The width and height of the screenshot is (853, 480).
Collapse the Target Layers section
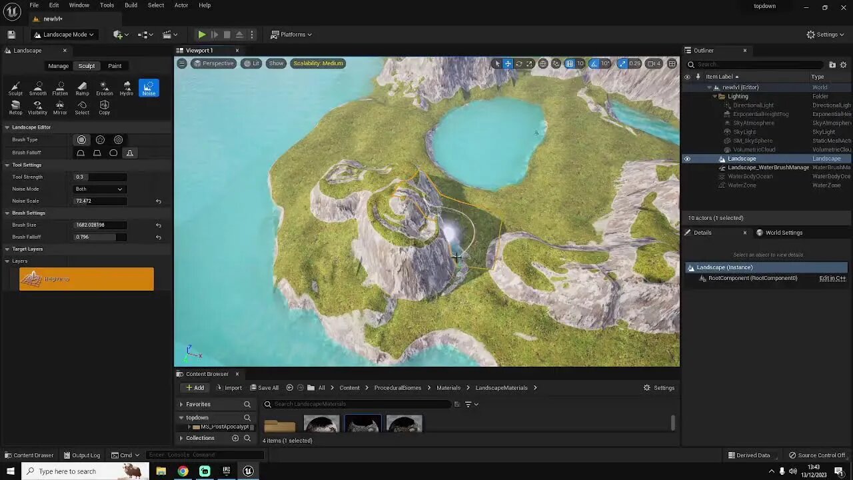[x=7, y=249]
